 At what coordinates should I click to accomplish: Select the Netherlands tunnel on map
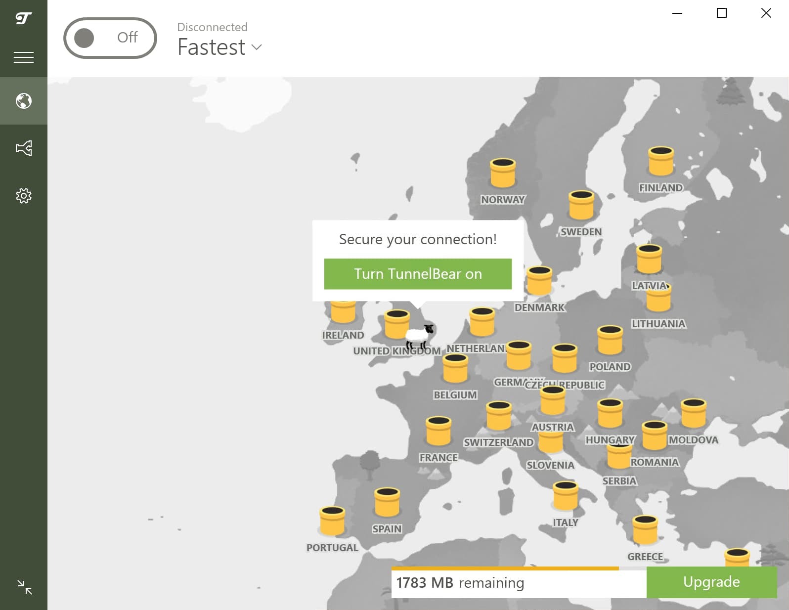click(482, 321)
